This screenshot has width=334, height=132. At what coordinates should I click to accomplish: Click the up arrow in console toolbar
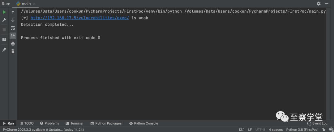click(13, 12)
